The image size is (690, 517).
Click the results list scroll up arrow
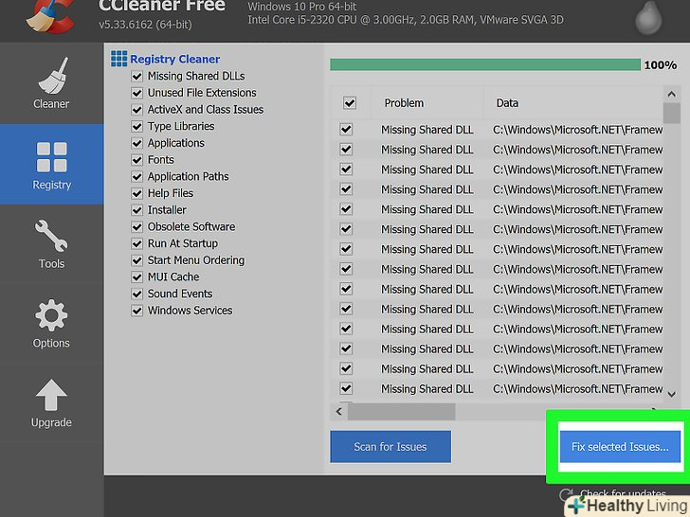tap(671, 94)
